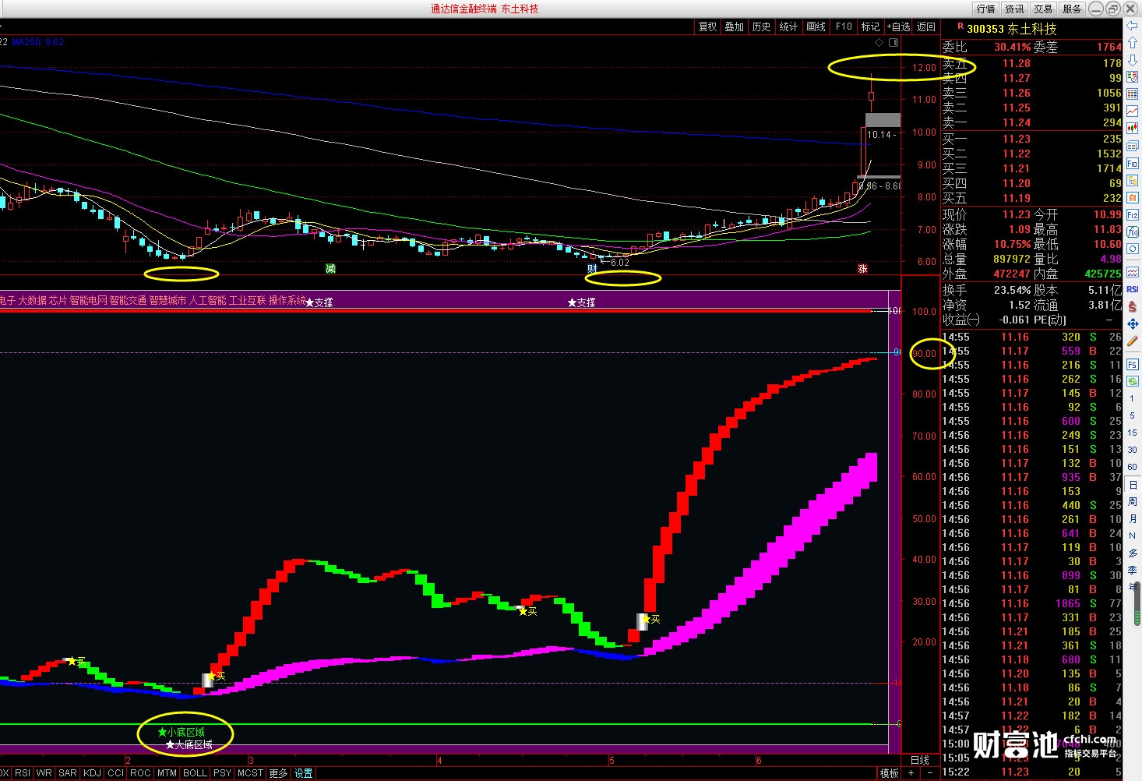
Task: Select the N-day period option
Action: click(1132, 536)
